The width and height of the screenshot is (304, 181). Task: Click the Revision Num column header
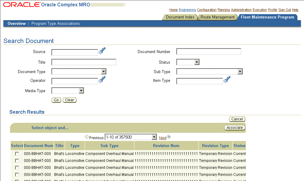pyautogui.click(x=166, y=146)
